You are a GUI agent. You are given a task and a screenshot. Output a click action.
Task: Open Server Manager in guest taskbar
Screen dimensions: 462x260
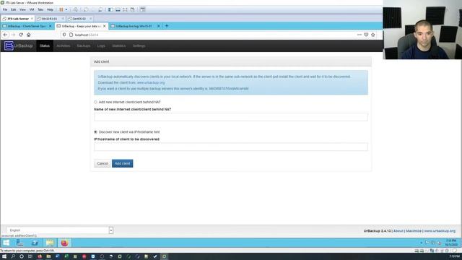(x=19, y=243)
